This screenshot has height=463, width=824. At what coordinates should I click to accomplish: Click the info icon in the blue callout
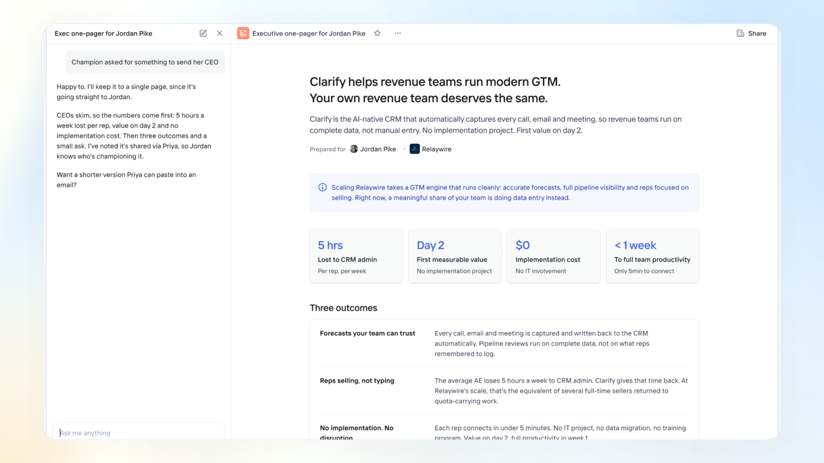323,187
